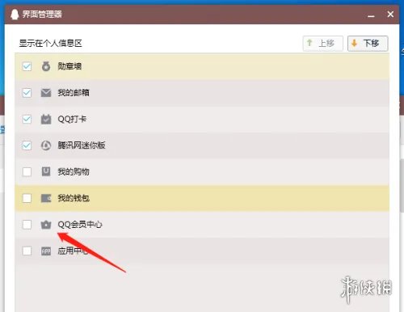Enable the 应用中心 checkbox
This screenshot has width=404, height=312.
(x=27, y=251)
